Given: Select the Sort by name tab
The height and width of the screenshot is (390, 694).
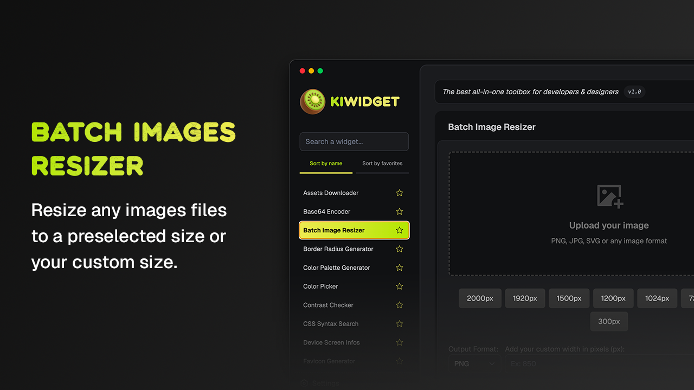Looking at the screenshot, I should [x=326, y=163].
